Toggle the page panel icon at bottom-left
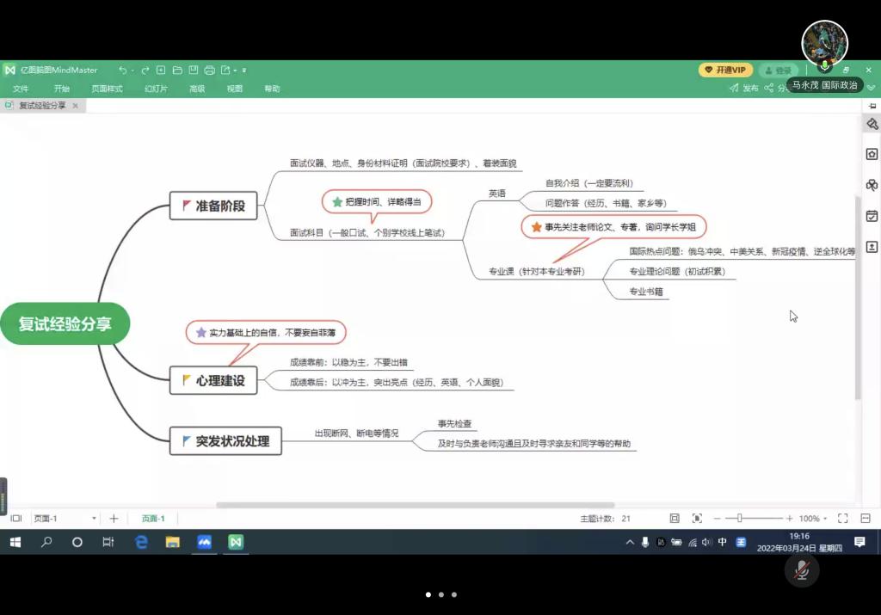This screenshot has width=881, height=615. pos(15,519)
